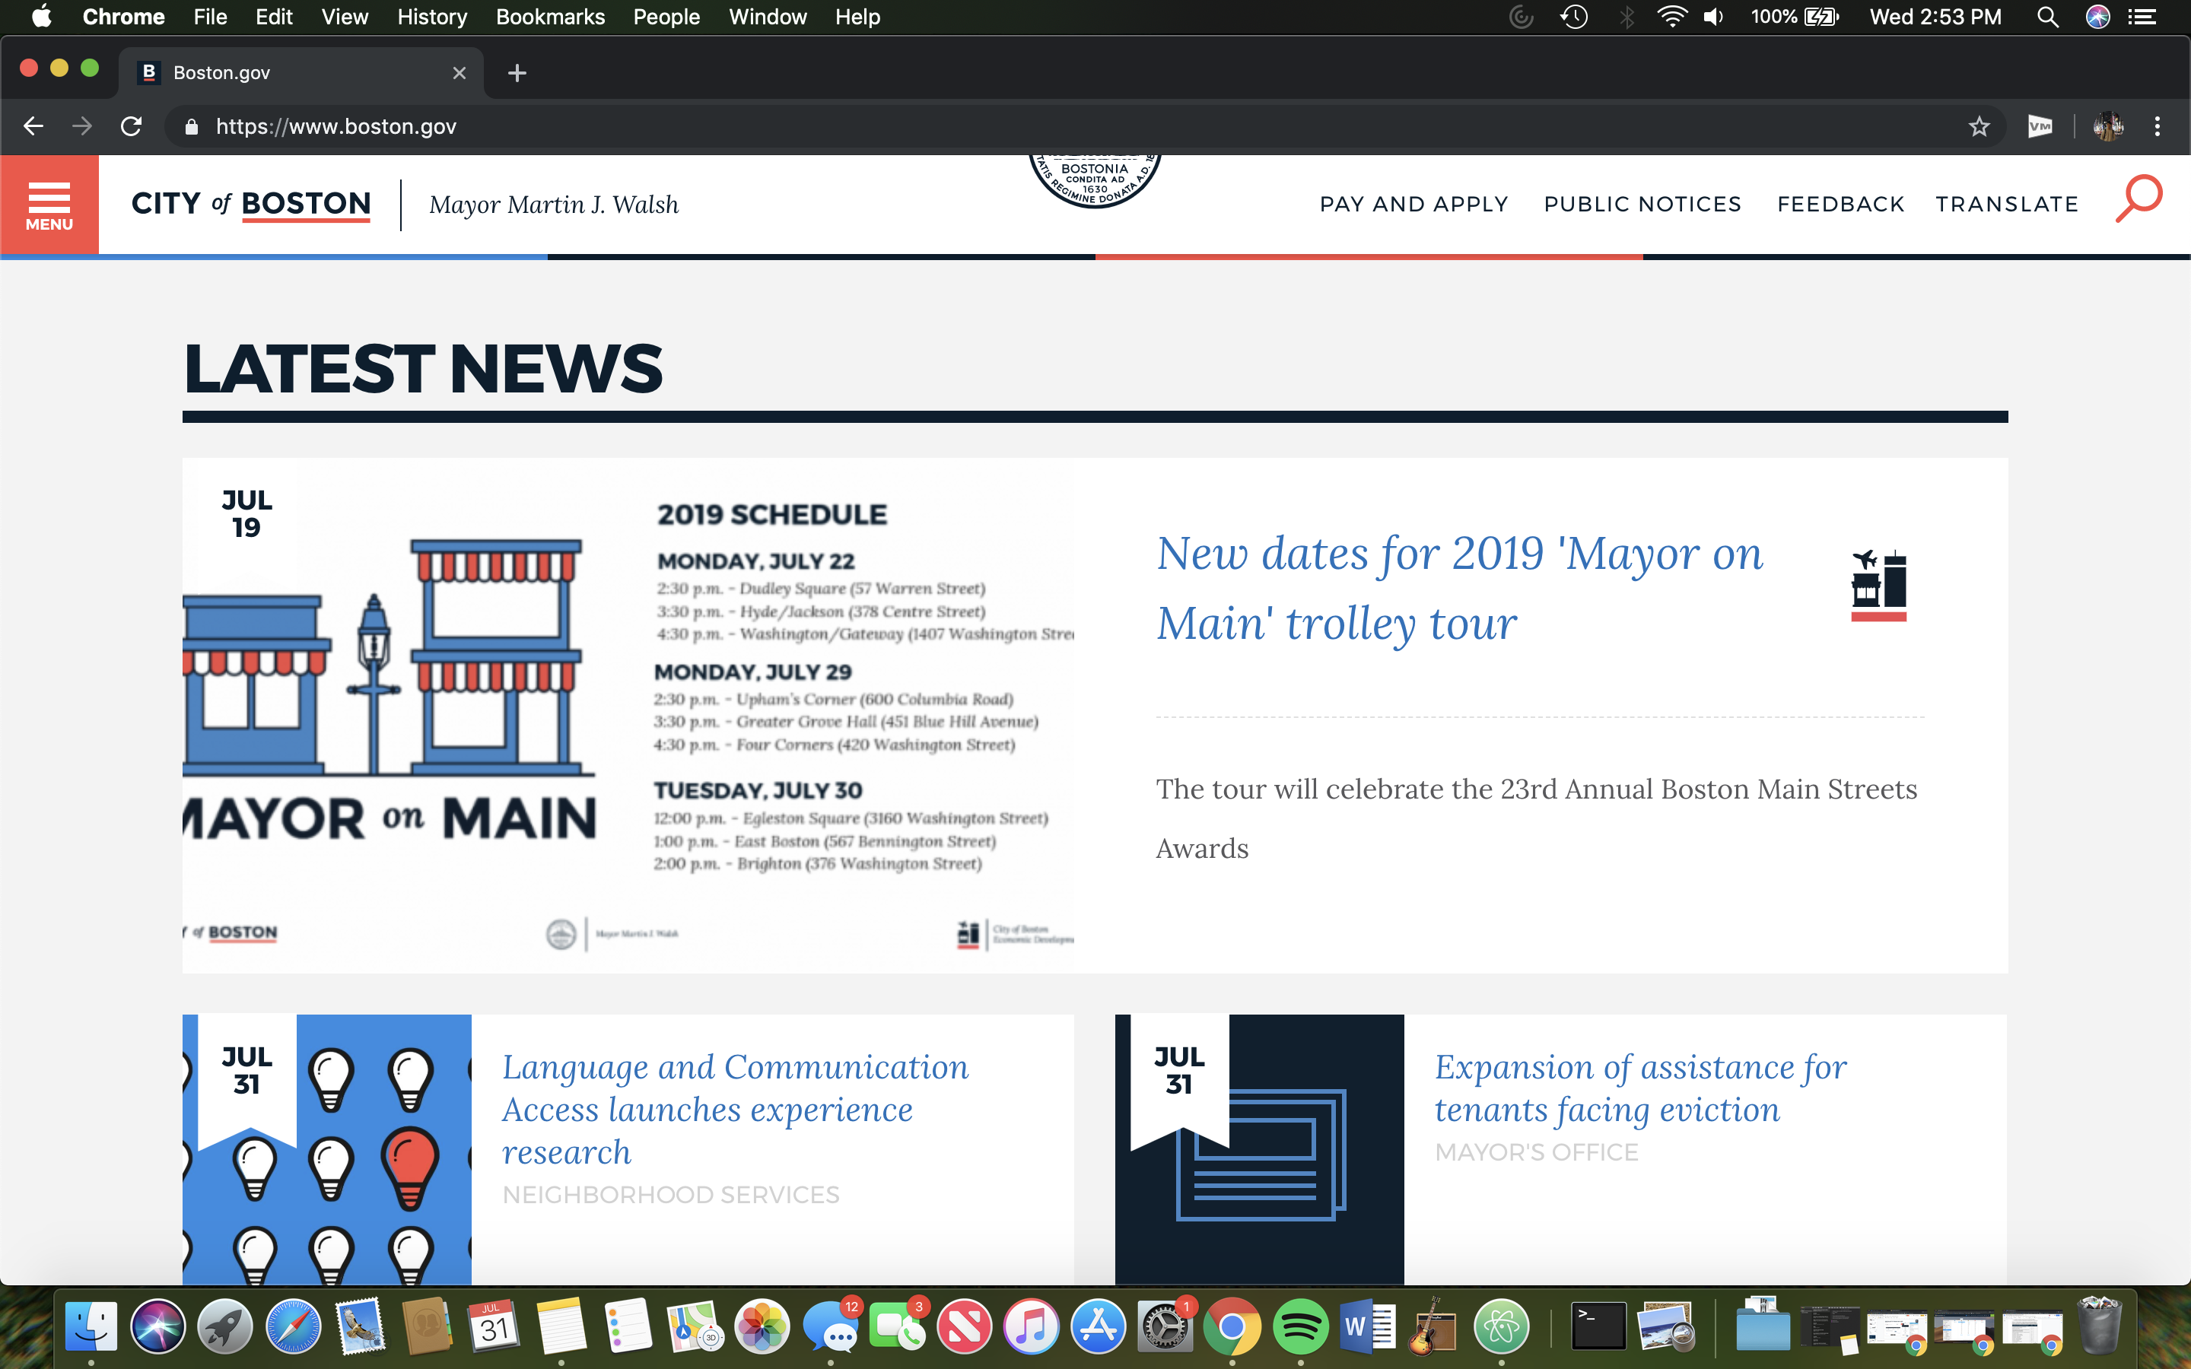2191x1369 pixels.
Task: Click the PUBLIC NOTICES link
Action: pos(1642,205)
